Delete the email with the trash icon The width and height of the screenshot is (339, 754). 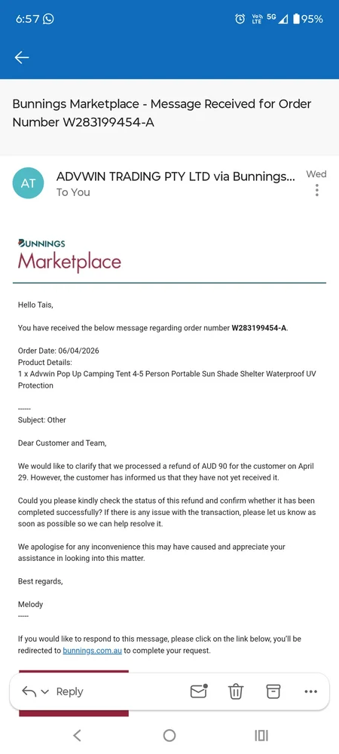click(235, 691)
